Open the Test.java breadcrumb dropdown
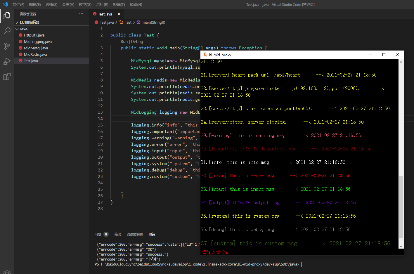Viewport: 414px width, 274px height. [x=106, y=22]
